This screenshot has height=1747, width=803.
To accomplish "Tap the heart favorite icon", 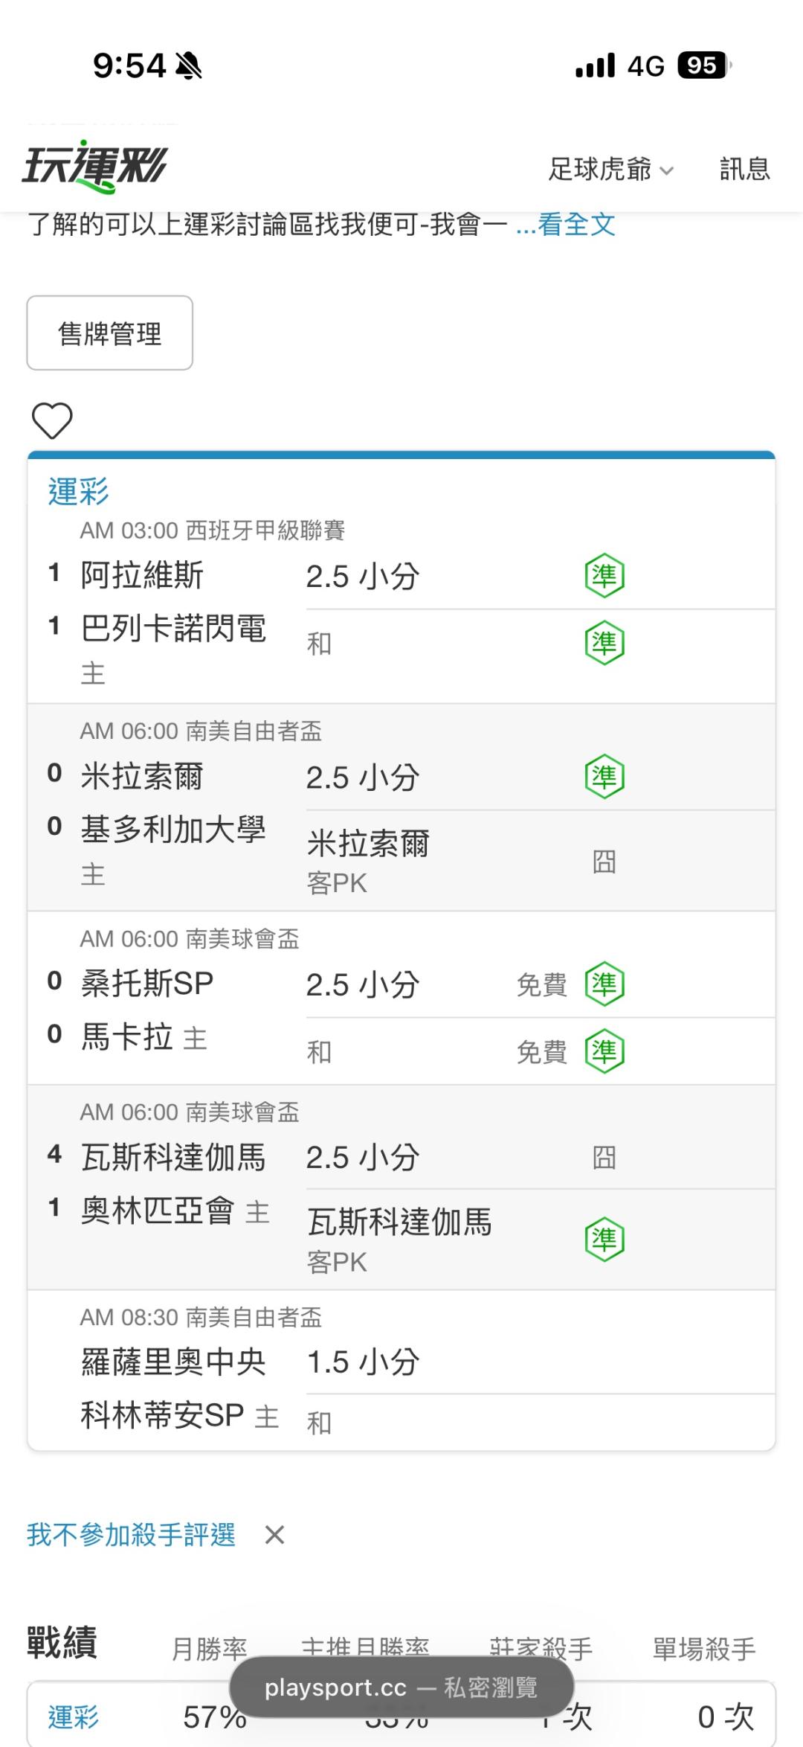I will [52, 420].
